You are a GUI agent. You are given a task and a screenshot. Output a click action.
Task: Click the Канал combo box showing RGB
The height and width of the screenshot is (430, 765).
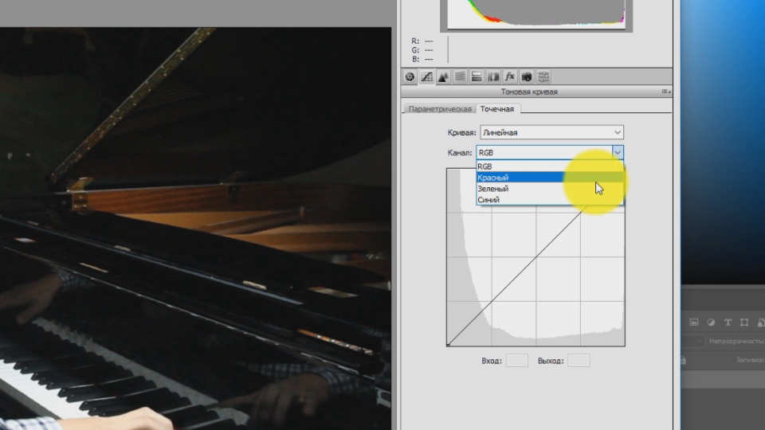pos(550,153)
